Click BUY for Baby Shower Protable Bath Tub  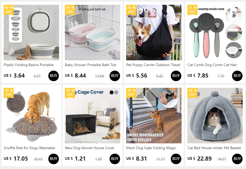(x=115, y=76)
